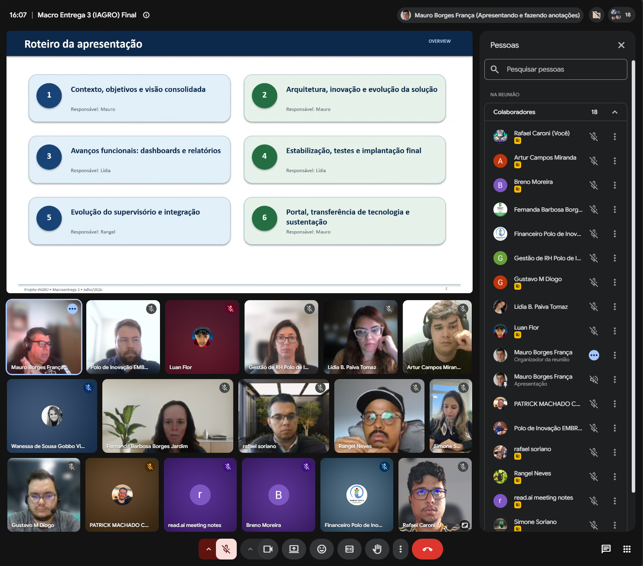Turn on the camera button
This screenshot has width=643, height=566.
(268, 549)
